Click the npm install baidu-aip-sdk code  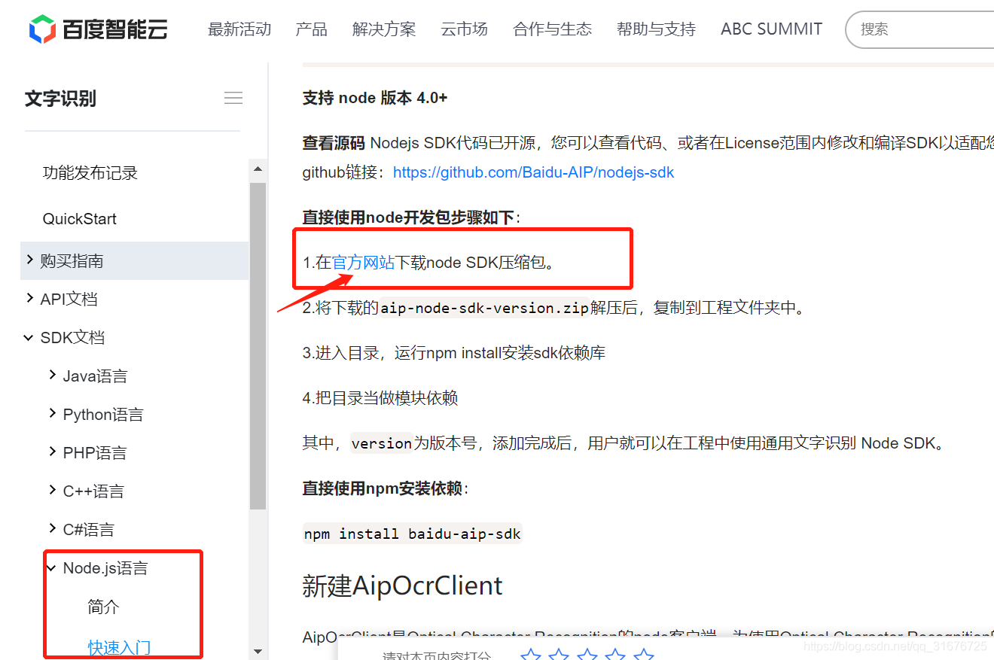[412, 534]
